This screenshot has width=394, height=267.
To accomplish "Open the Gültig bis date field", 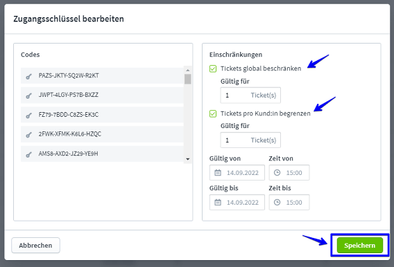I will click(237, 202).
